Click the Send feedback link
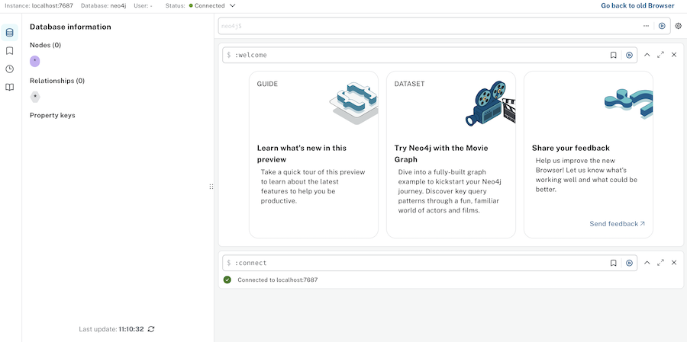Viewport: 687px width, 342px height. pyautogui.click(x=617, y=224)
